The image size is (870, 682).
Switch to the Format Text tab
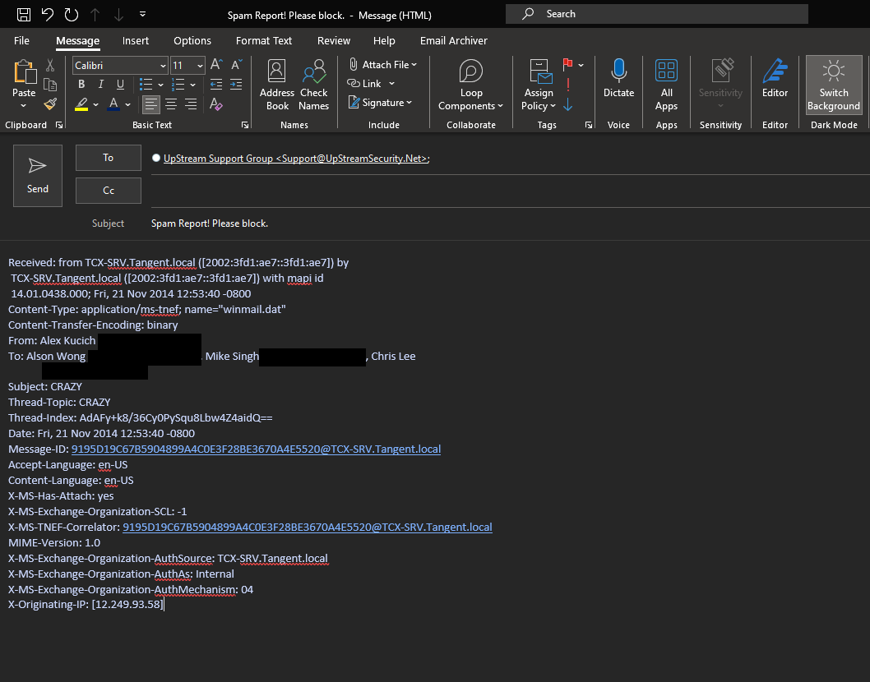(264, 41)
